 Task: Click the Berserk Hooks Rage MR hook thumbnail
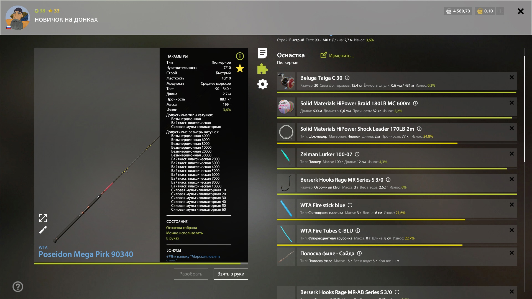(286, 183)
